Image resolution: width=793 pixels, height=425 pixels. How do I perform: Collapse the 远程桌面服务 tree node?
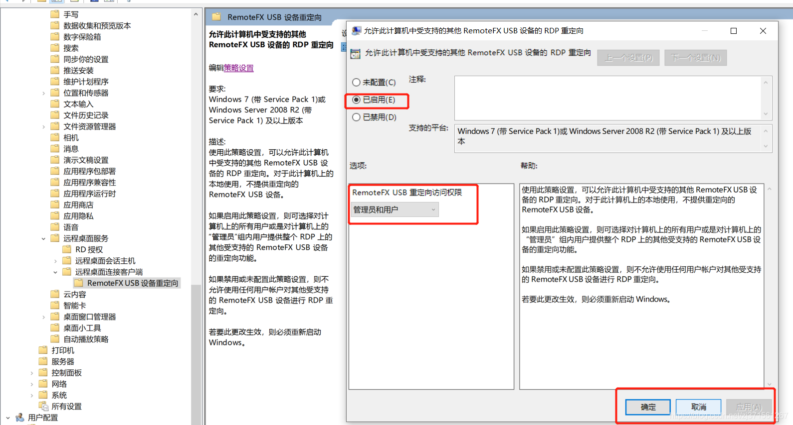point(43,238)
